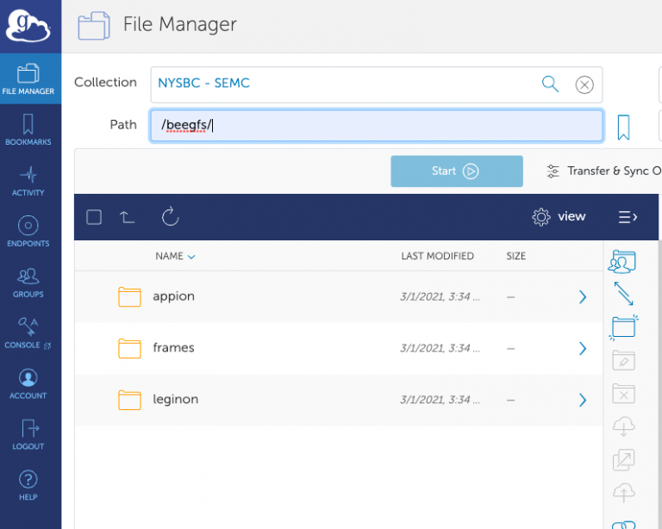This screenshot has height=529, width=662.
Task: Select the frames folder row
Action: click(339, 348)
